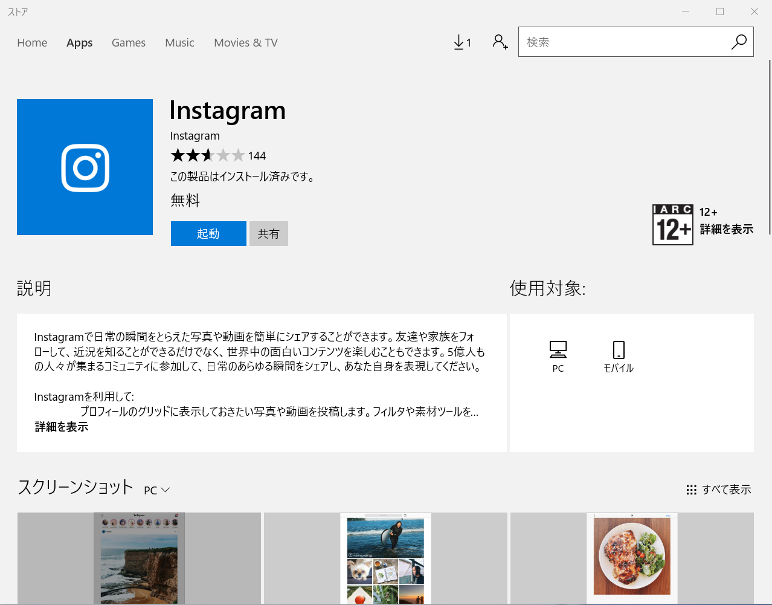
Task: Open the profile grid screenshot thumbnail
Action: pyautogui.click(x=385, y=558)
